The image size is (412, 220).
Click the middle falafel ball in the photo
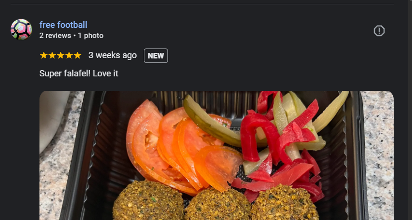coord(218,207)
